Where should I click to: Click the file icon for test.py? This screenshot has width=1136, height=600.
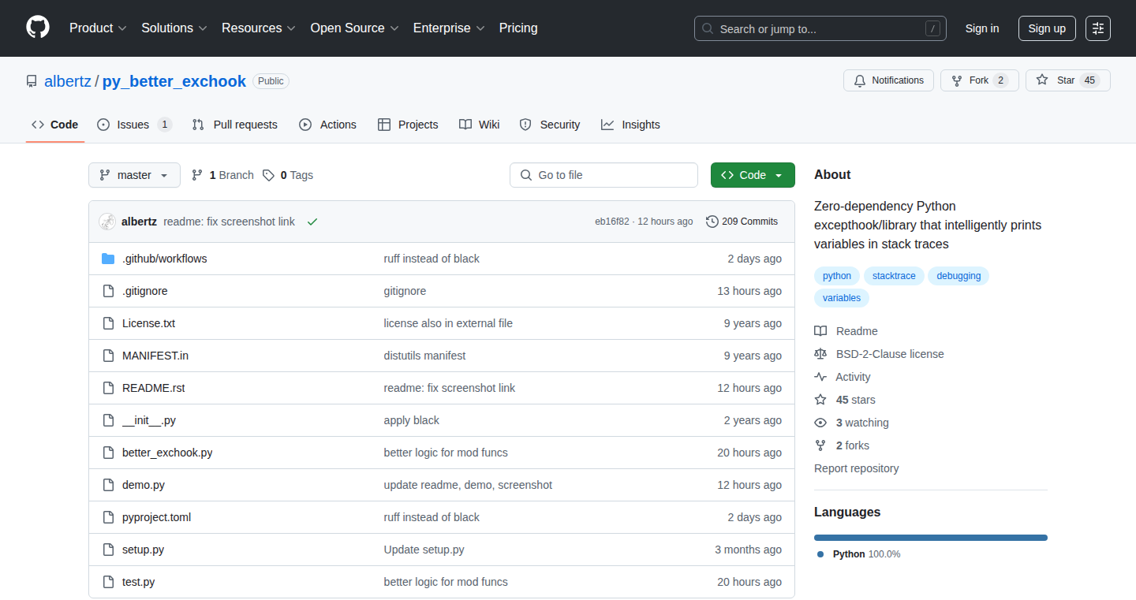click(108, 582)
